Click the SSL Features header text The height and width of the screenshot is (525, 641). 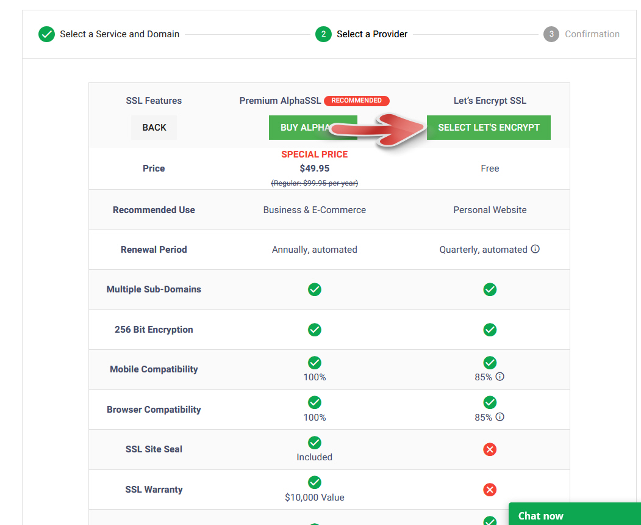(154, 101)
